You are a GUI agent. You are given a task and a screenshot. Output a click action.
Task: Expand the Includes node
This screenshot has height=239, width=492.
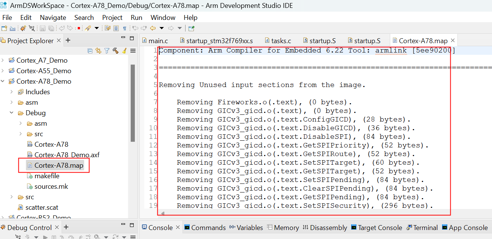pyautogui.click(x=12, y=92)
